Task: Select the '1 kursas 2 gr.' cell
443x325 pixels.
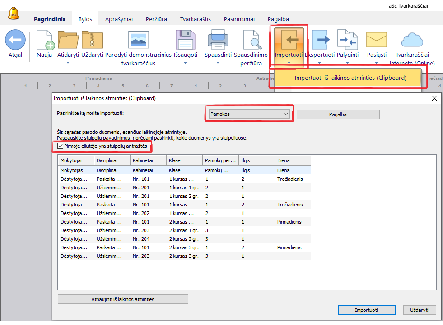Action: [184, 196]
